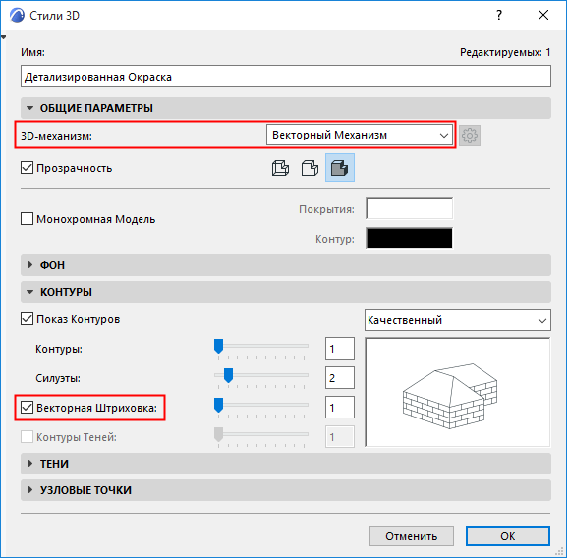Click the brick house contour preview
Viewport: 567px width, 558px height.
[x=458, y=393]
